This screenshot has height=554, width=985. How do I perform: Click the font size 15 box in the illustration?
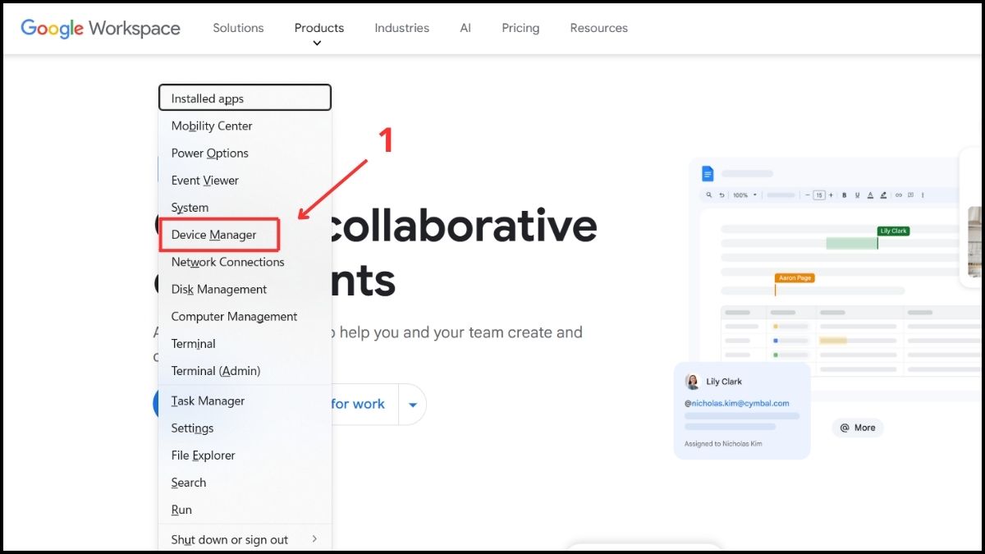pyautogui.click(x=819, y=195)
